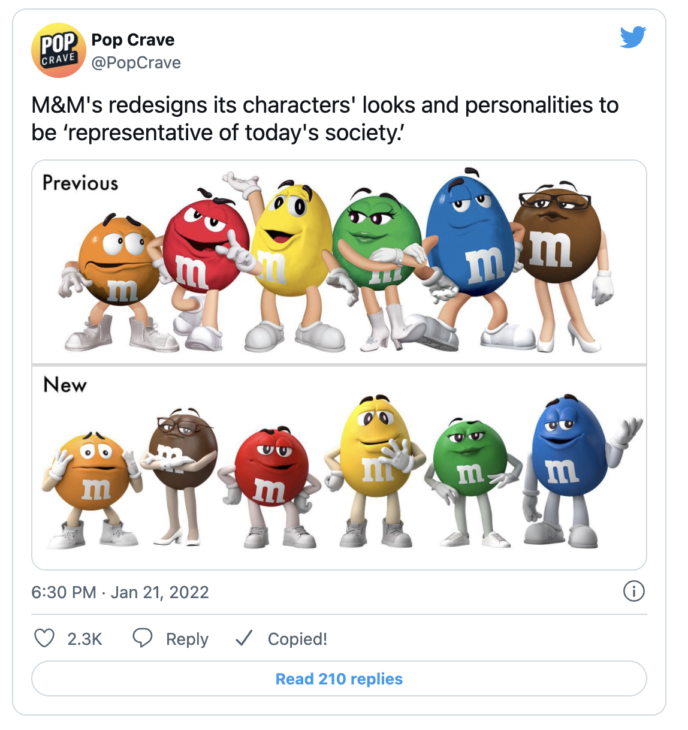The height and width of the screenshot is (730, 688).
Task: Click the Copied! link text
Action: point(297,639)
